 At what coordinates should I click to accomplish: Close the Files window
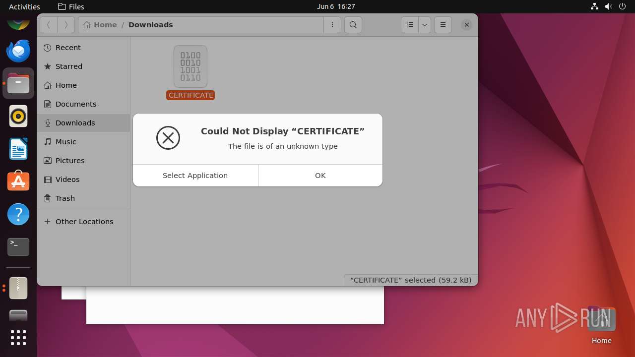click(466, 25)
